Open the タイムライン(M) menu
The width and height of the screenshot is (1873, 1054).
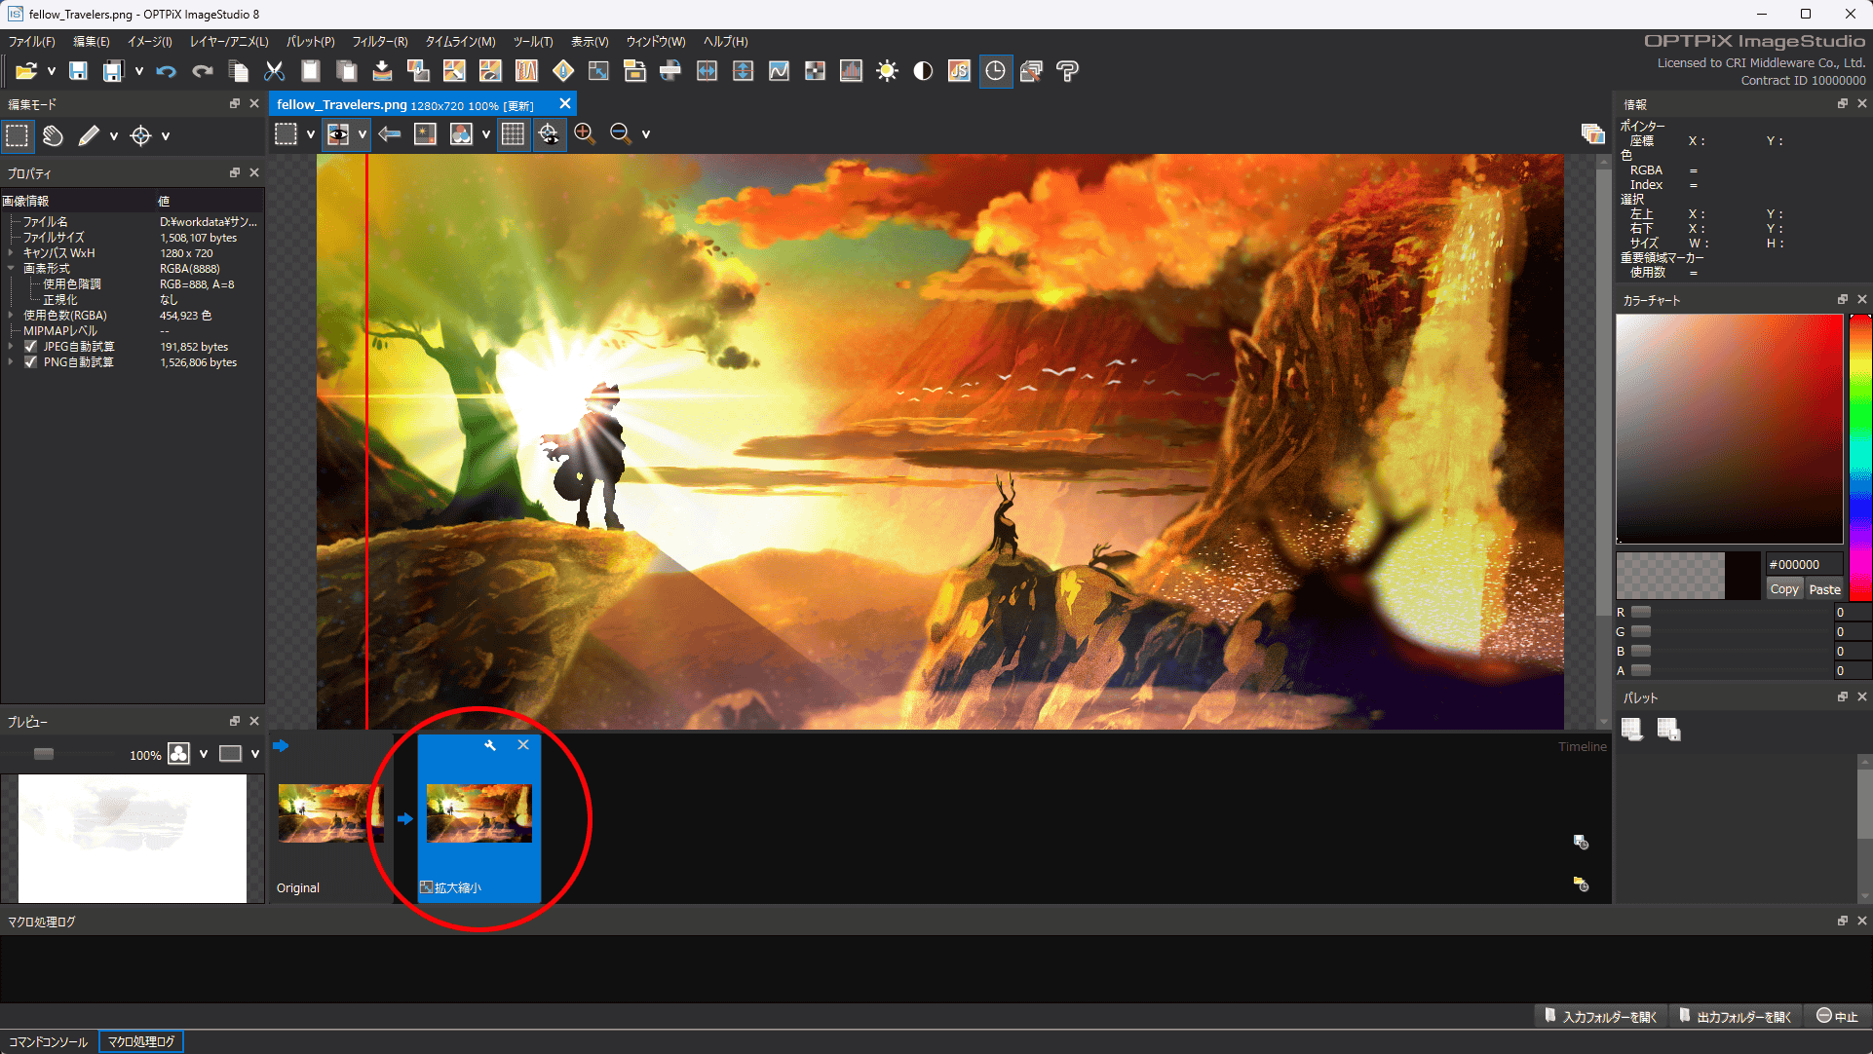coord(460,42)
